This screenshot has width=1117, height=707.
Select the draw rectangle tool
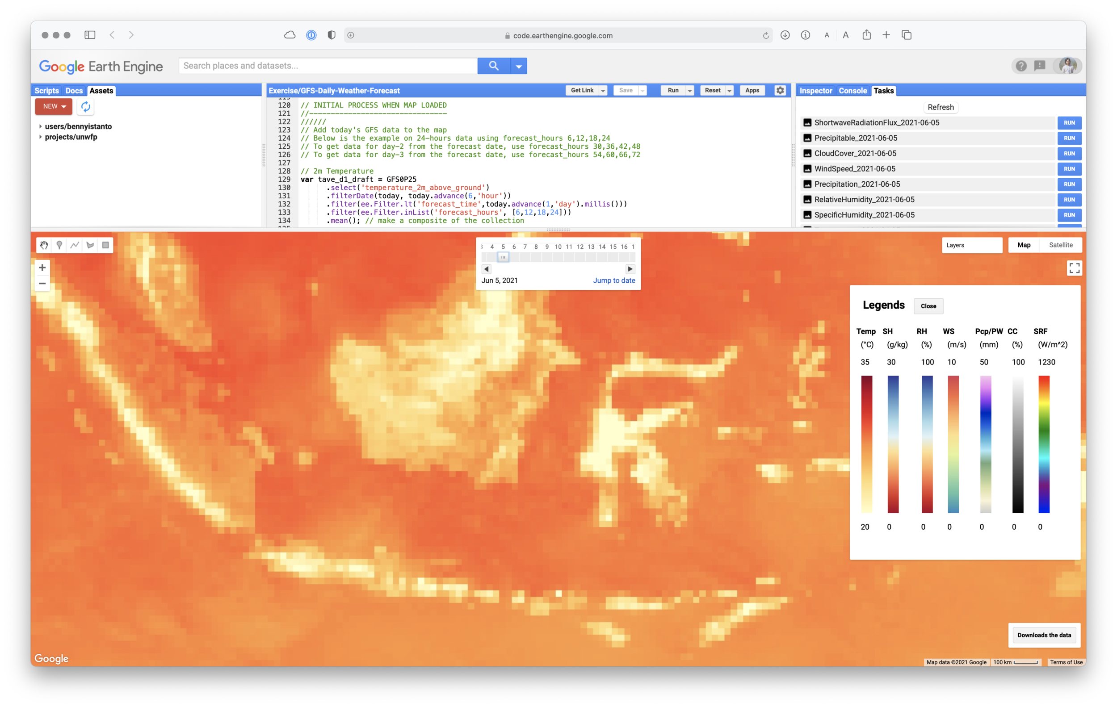(106, 245)
